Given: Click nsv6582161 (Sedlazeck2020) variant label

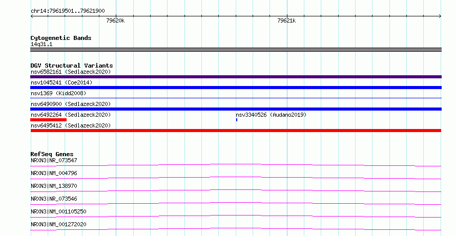Looking at the screenshot, I should 71,72.
